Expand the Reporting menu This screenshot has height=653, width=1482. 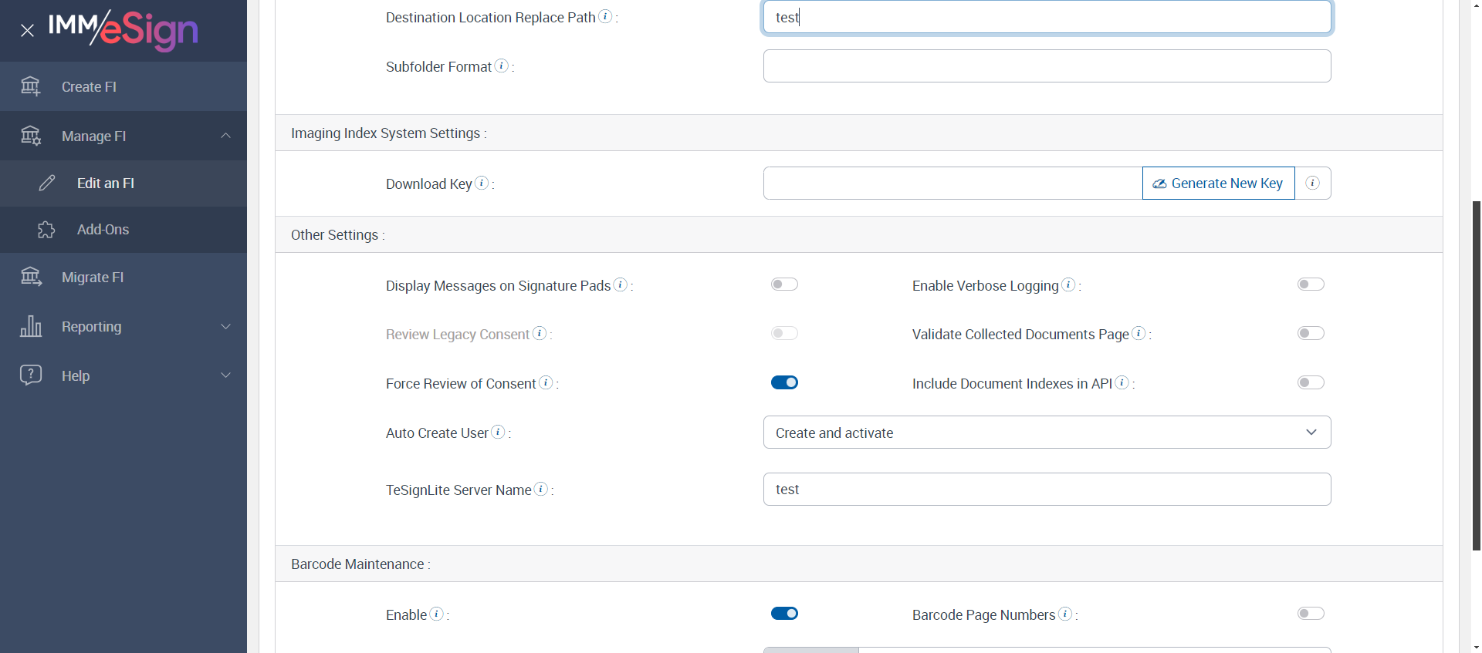[x=225, y=326]
